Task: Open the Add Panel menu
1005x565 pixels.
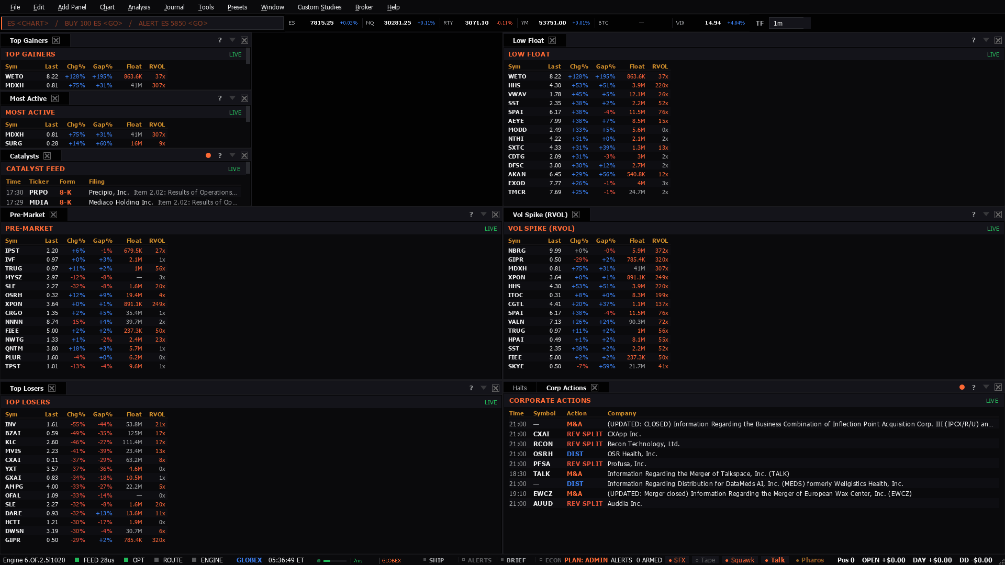Action: click(72, 7)
